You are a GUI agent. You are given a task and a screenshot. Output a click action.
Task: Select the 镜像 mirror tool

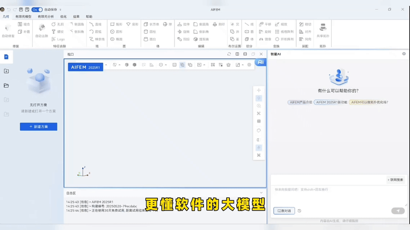point(265,40)
